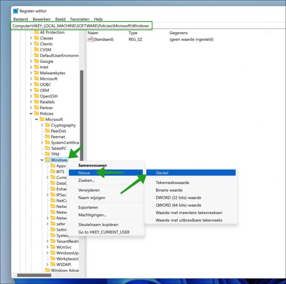Viewport: 286px width, 284px height.
Task: Open the Bewerken menu
Action: pos(42,19)
